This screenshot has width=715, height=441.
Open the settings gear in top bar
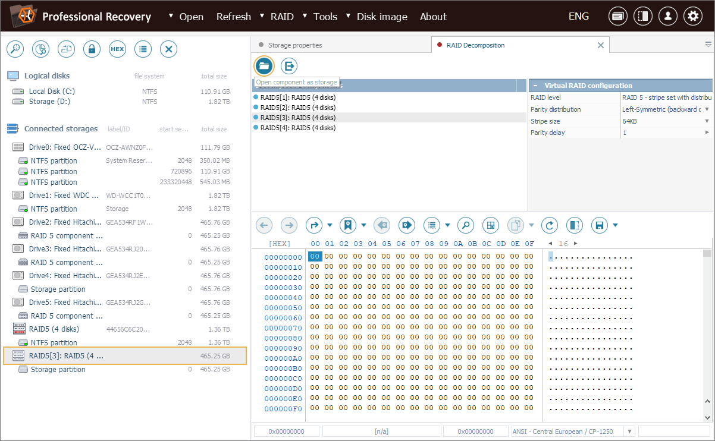click(692, 17)
